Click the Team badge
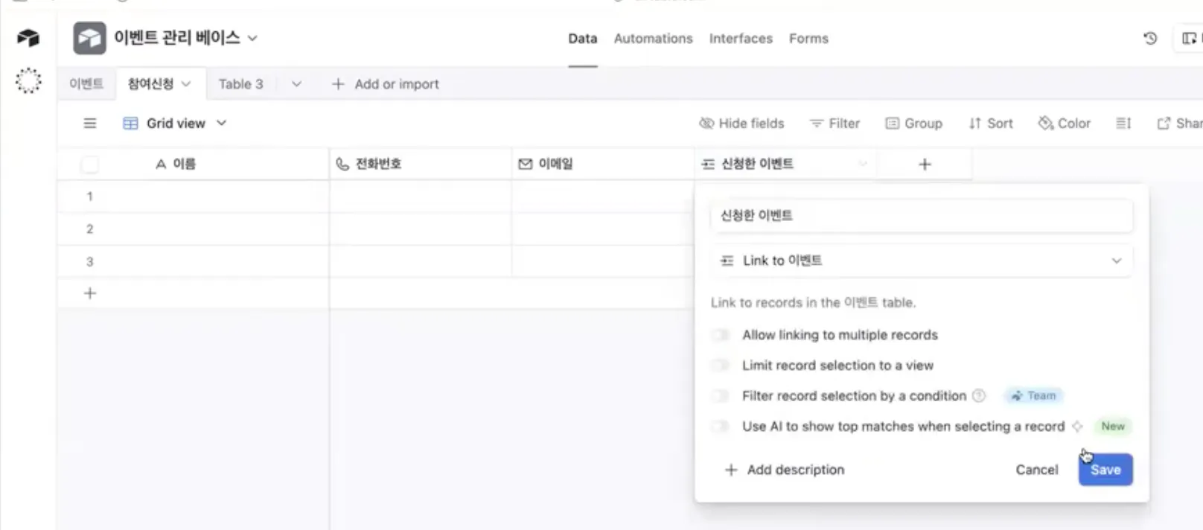Screen dimensions: 1203x530 coord(1034,396)
